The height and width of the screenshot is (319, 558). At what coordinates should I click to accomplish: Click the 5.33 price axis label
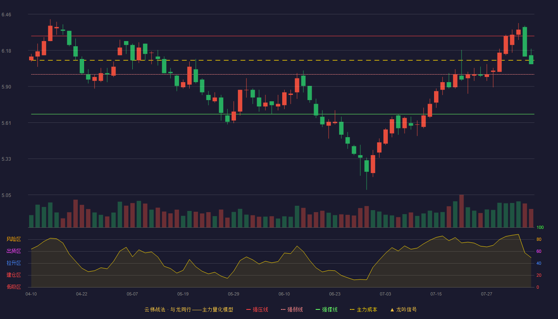tap(6, 159)
